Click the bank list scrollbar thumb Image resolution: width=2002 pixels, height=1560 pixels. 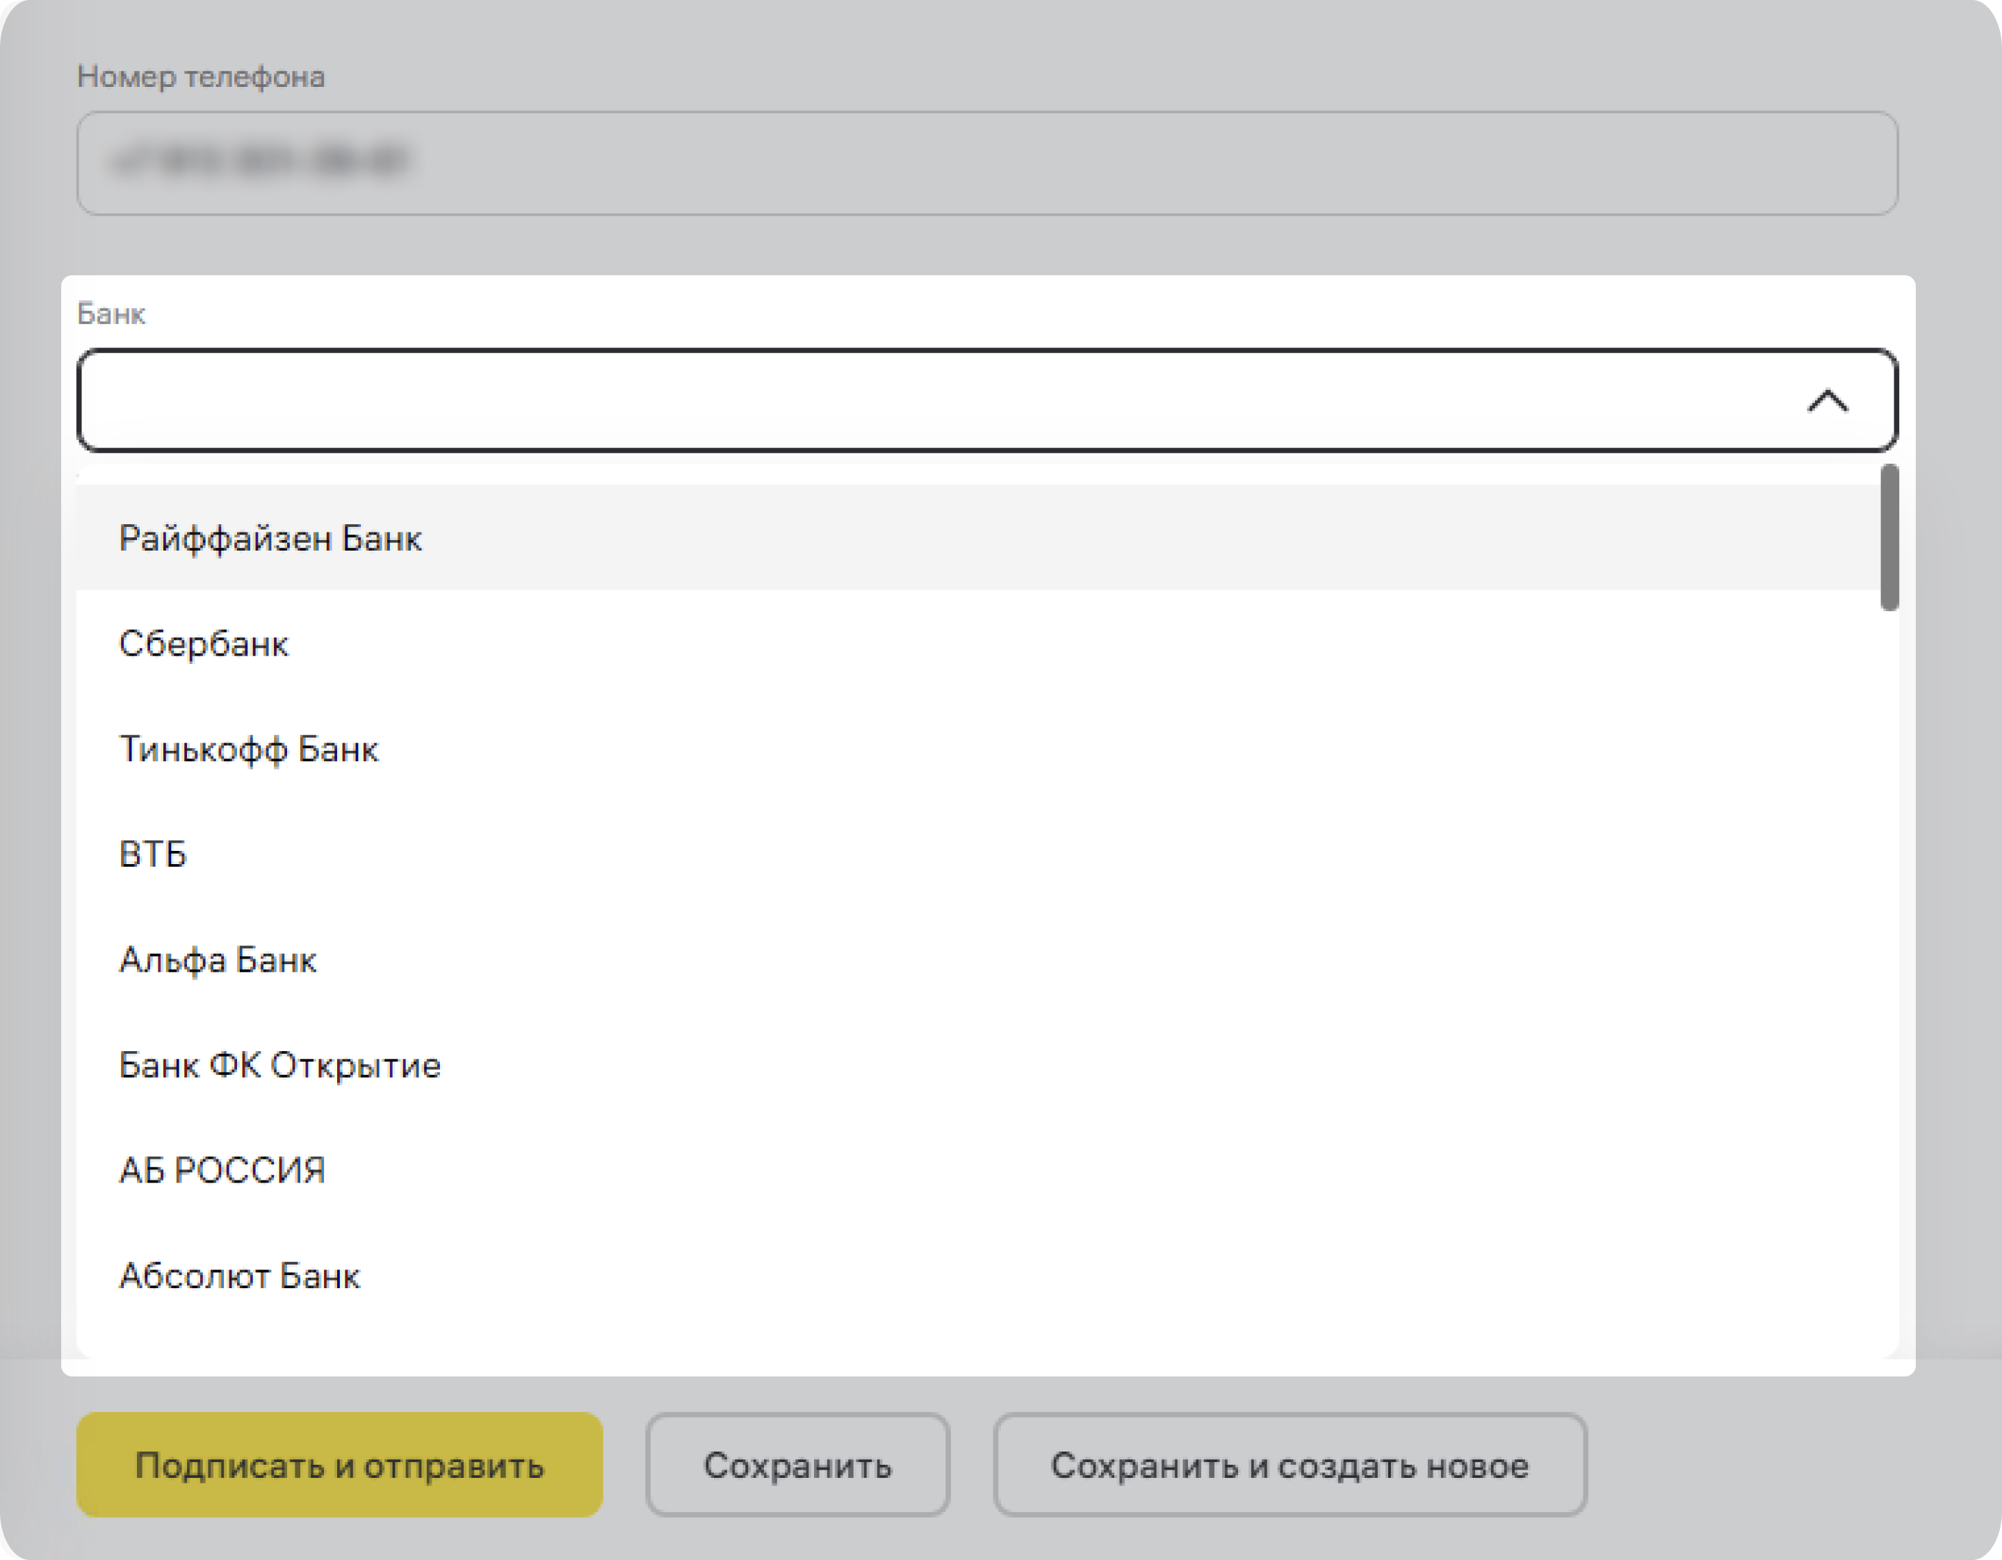coord(1889,537)
